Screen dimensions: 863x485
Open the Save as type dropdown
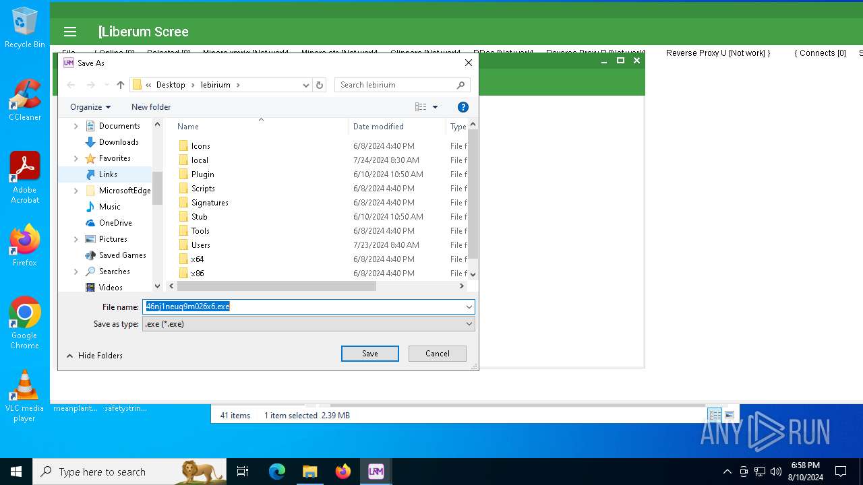(x=469, y=324)
